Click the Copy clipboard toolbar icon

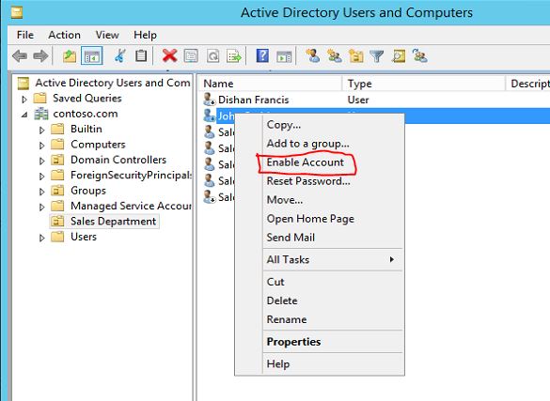[141, 55]
